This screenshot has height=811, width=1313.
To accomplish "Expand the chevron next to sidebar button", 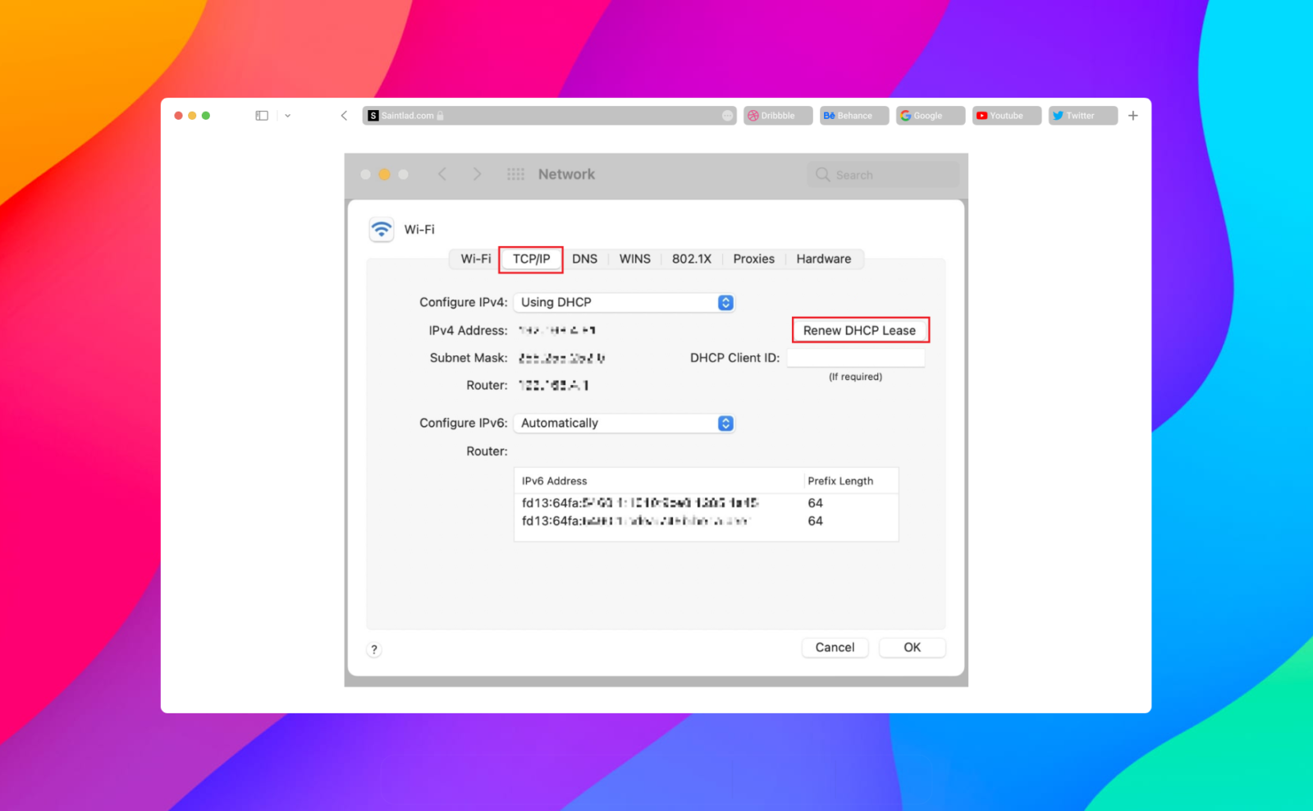I will point(287,115).
